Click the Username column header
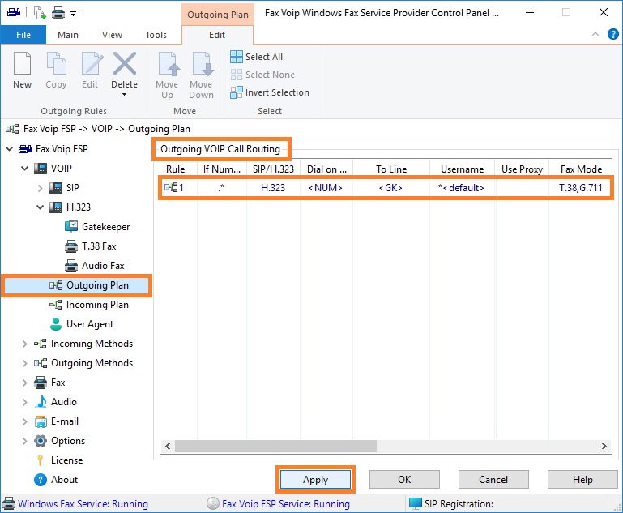The width and height of the screenshot is (623, 513). pyautogui.click(x=462, y=169)
